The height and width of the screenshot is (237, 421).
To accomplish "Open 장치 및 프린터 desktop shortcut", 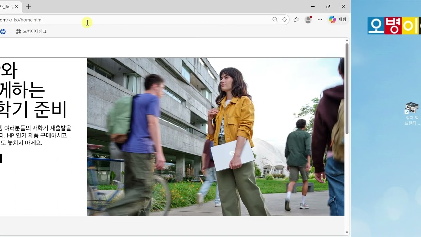I will 412,114.
